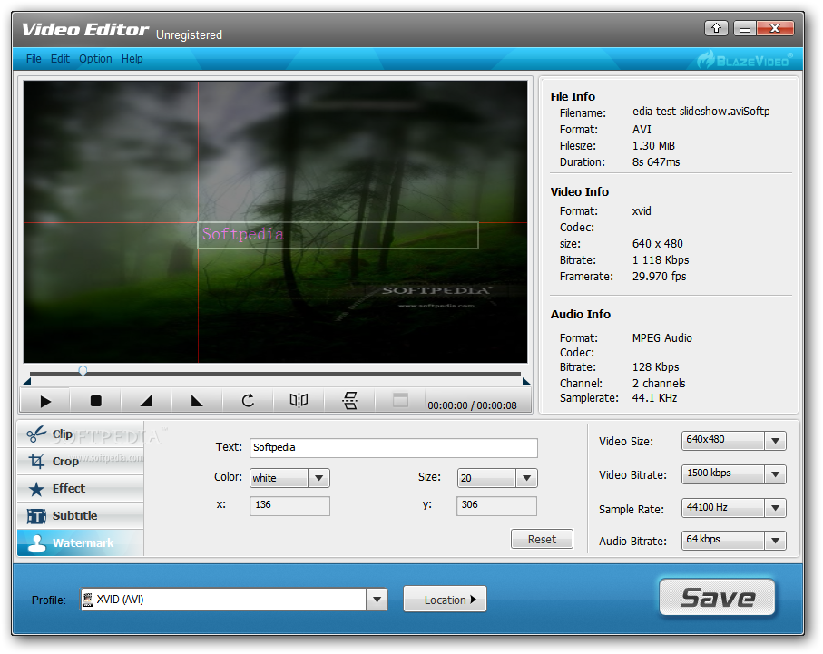
Task: Click the '29.970 fps' framerate value
Action: (x=660, y=277)
